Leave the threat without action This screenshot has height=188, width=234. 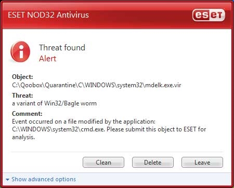click(202, 163)
